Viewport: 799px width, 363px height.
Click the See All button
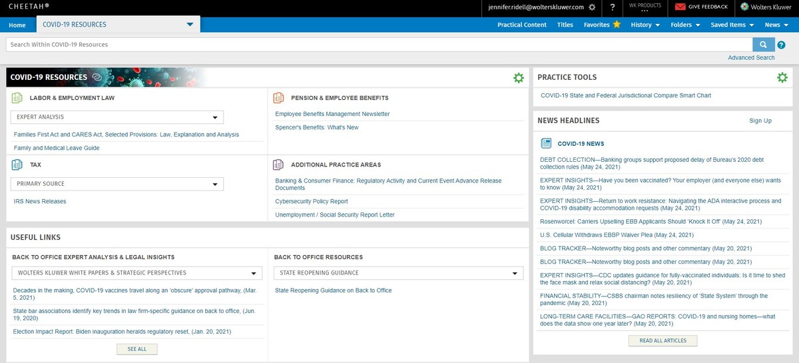(136, 349)
